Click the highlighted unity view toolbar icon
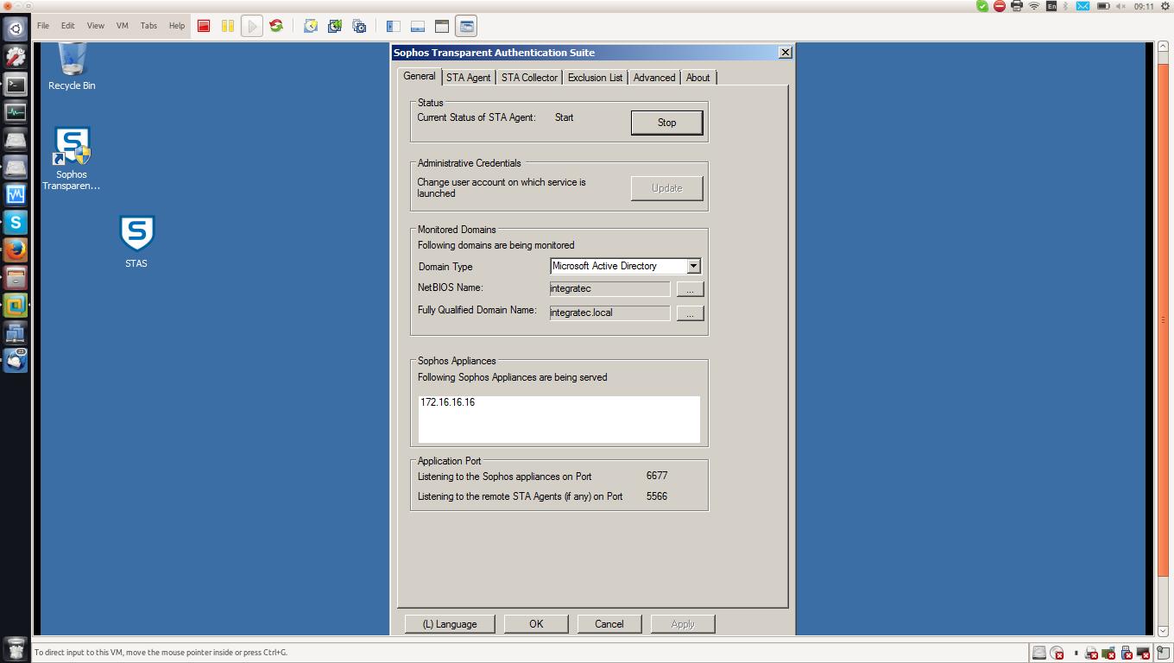Viewport: 1174px width, 663px height. pos(466,26)
